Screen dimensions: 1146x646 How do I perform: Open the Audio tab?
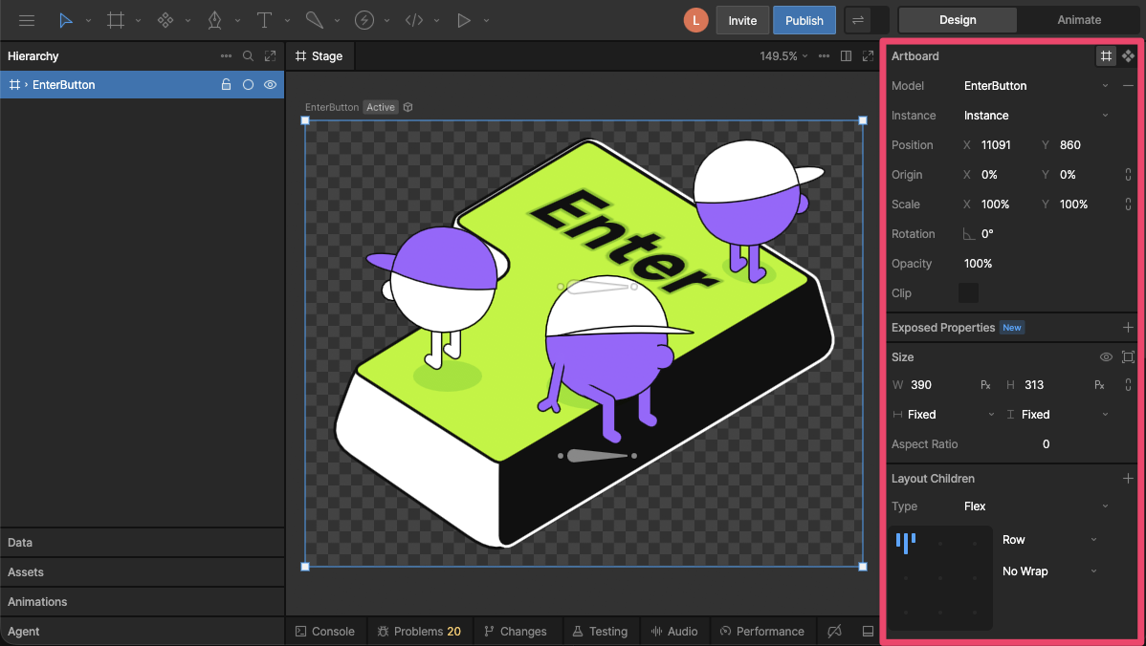[x=673, y=632]
